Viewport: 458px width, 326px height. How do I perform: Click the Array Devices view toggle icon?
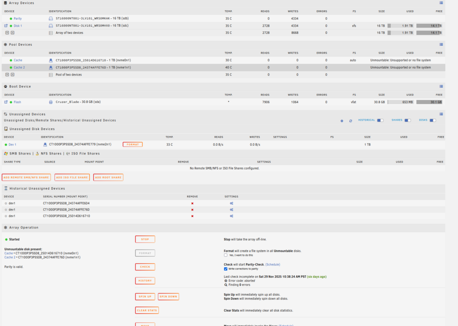(441, 3)
